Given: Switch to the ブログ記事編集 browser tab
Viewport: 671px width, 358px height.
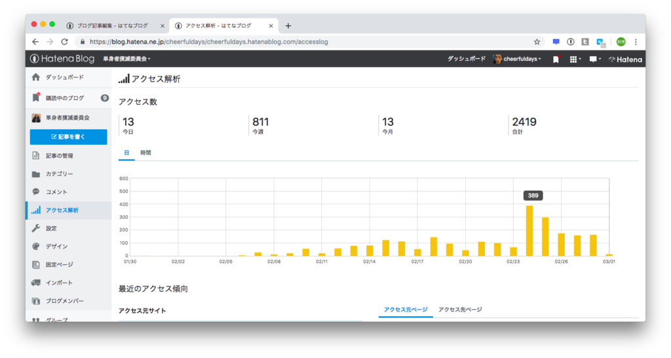Looking at the screenshot, I should coord(112,26).
